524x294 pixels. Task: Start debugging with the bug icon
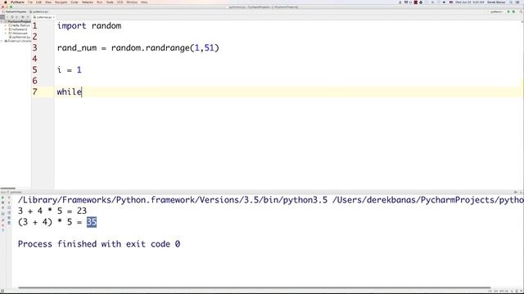[513, 11]
